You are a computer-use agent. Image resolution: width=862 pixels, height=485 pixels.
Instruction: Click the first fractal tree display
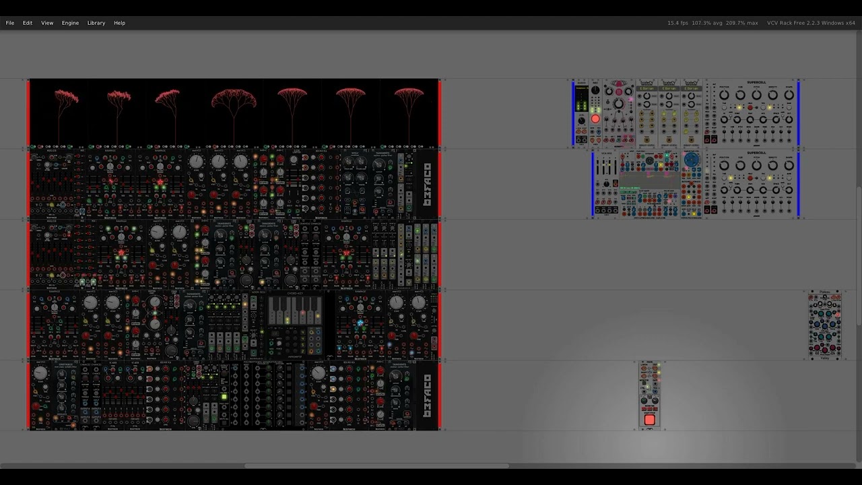[x=59, y=112]
